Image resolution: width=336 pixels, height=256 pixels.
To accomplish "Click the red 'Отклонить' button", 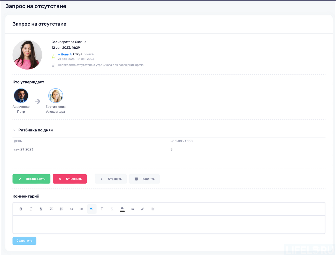I will [x=70, y=179].
